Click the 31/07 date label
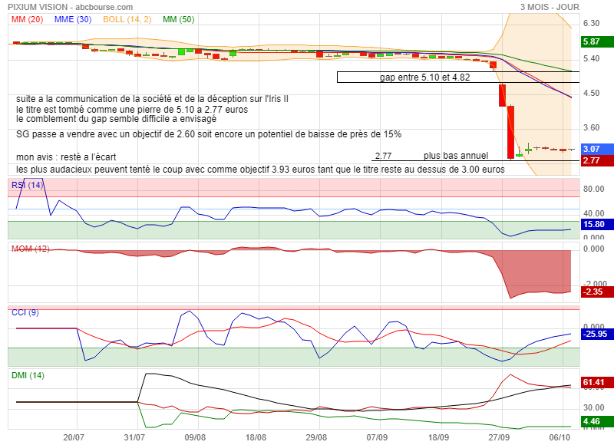Image resolution: width=614 pixels, height=445 pixels. (134, 437)
